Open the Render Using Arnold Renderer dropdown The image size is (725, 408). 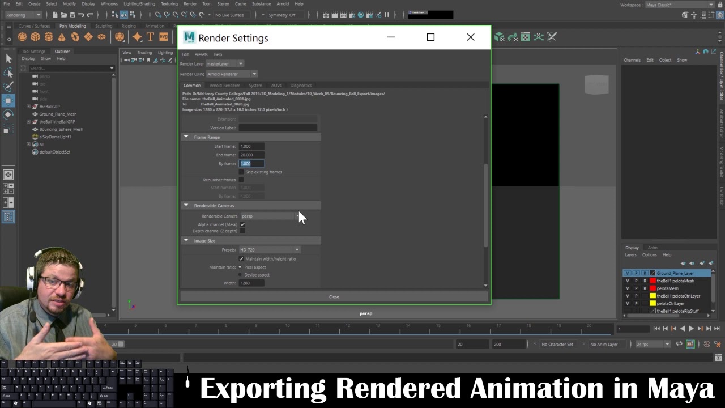[232, 74]
